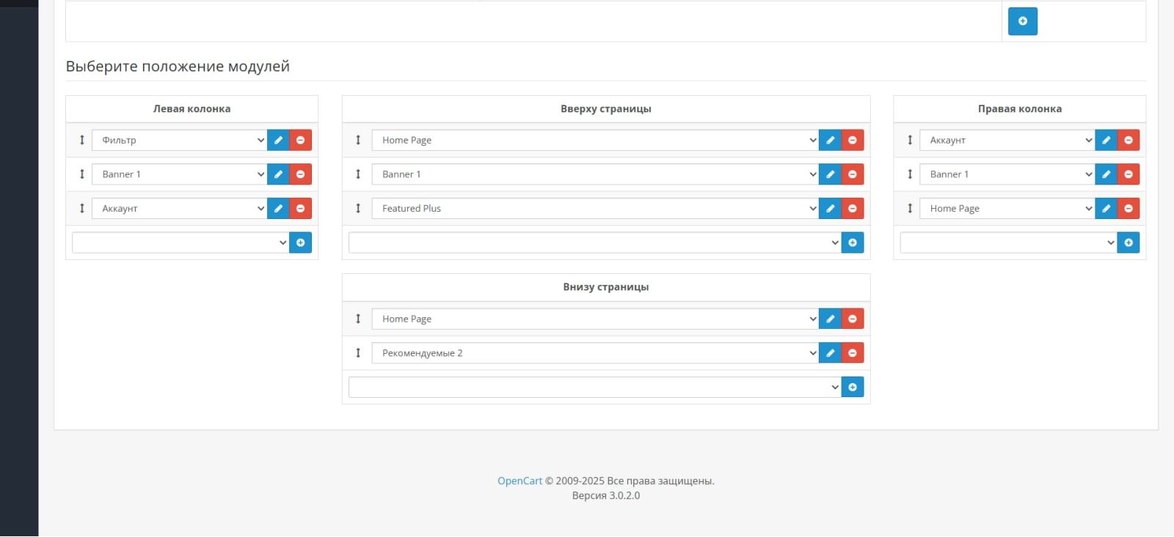This screenshot has width=1174, height=537.
Task: Add module to Вверху страницы
Action: [853, 242]
